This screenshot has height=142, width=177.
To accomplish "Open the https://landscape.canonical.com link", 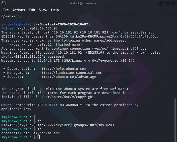I will coord(71,73).
